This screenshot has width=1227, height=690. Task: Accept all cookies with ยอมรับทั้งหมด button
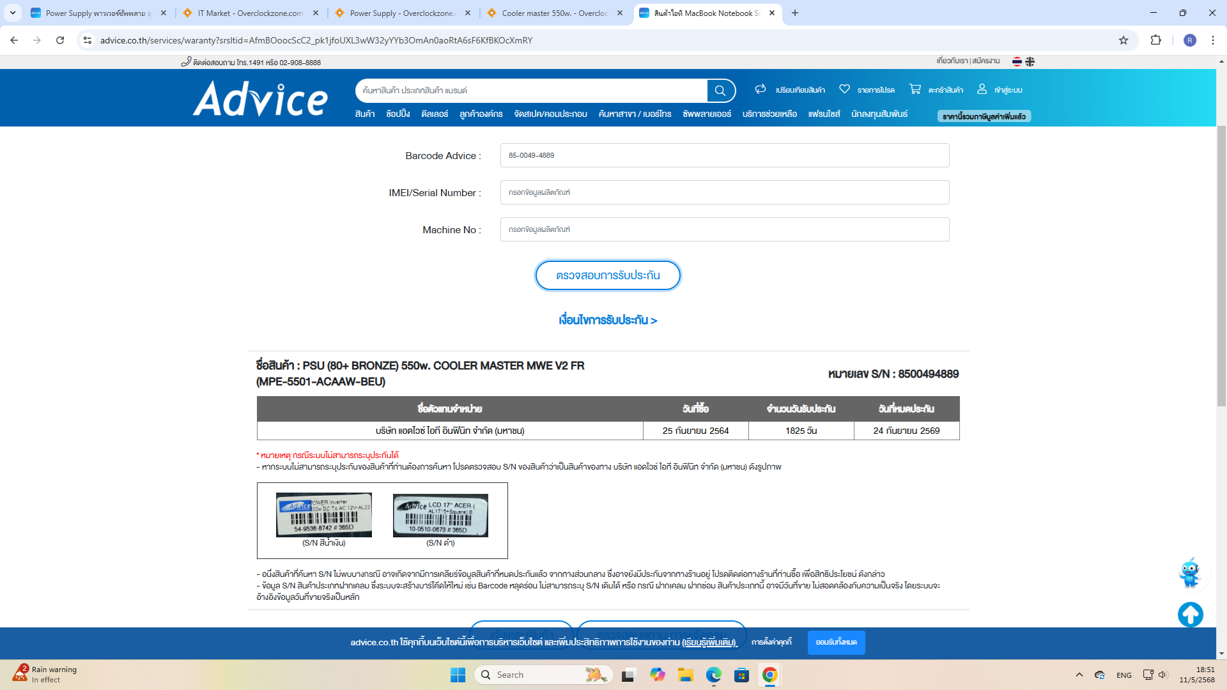pyautogui.click(x=836, y=642)
